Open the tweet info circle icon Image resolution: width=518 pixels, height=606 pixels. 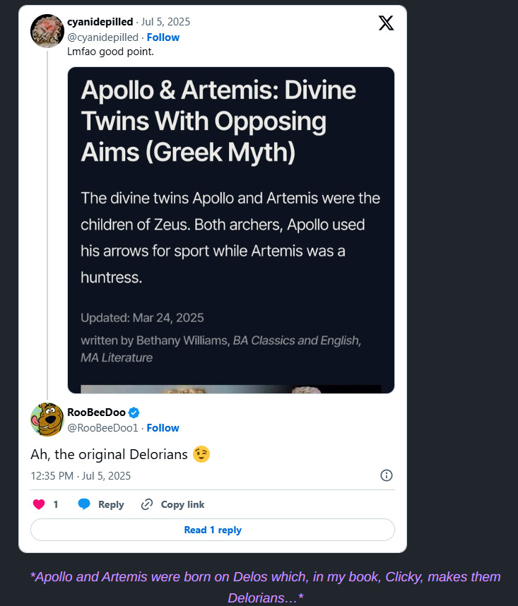coord(387,475)
